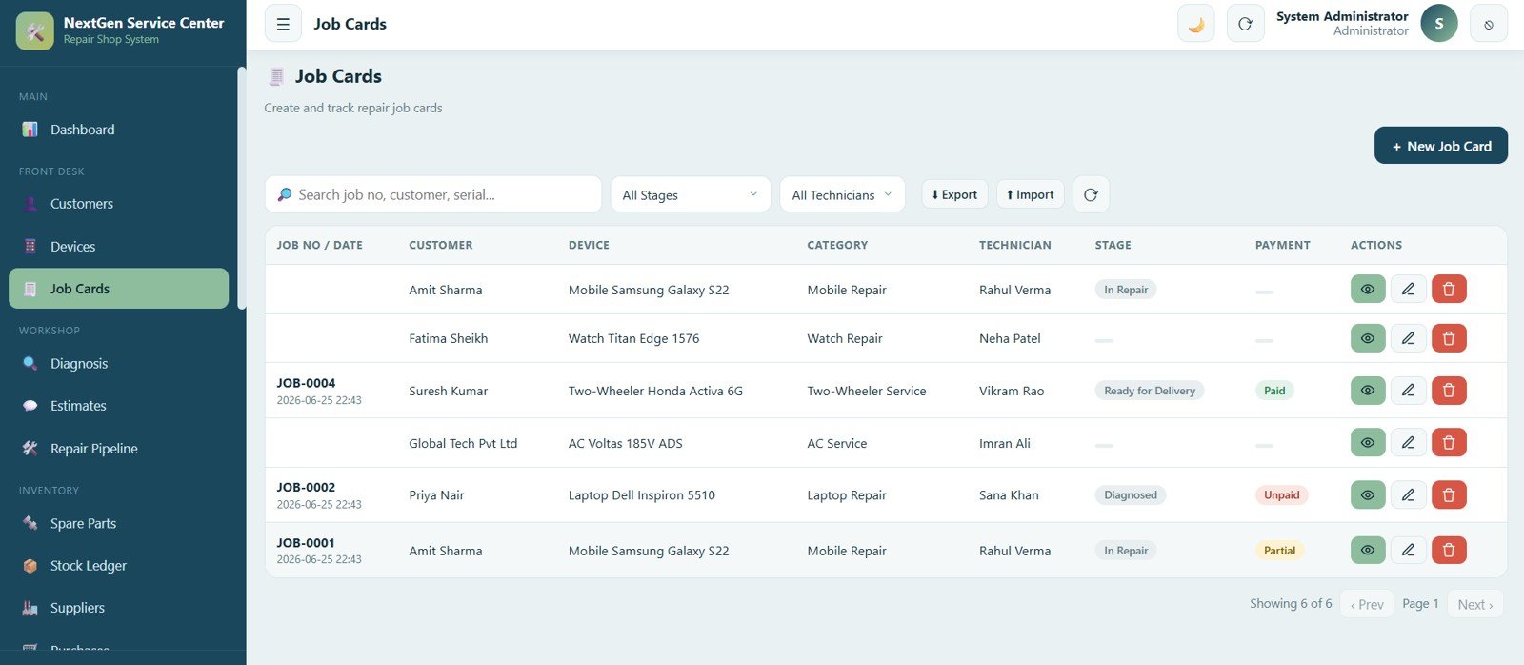Click the logout icon beside the avatar
The height and width of the screenshot is (665, 1524).
pyautogui.click(x=1489, y=24)
